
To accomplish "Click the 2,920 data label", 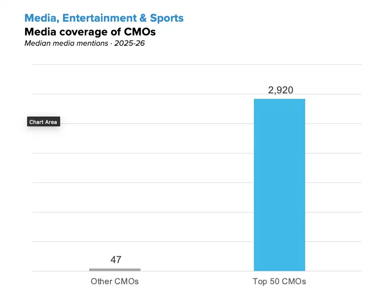I will tap(281, 90).
